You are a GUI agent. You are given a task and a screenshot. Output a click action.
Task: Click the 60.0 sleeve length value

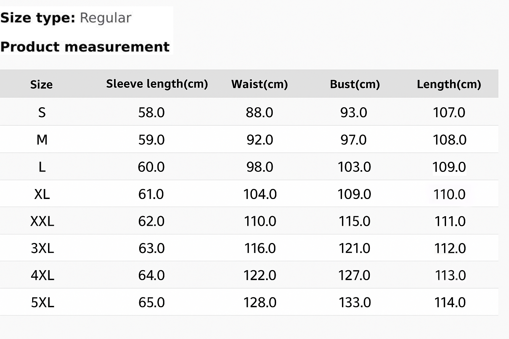point(151,167)
